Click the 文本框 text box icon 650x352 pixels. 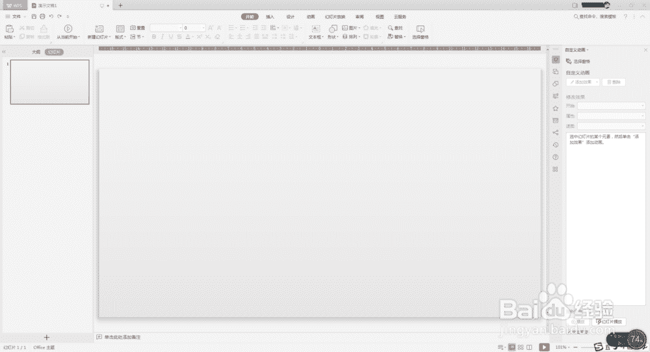pyautogui.click(x=315, y=29)
